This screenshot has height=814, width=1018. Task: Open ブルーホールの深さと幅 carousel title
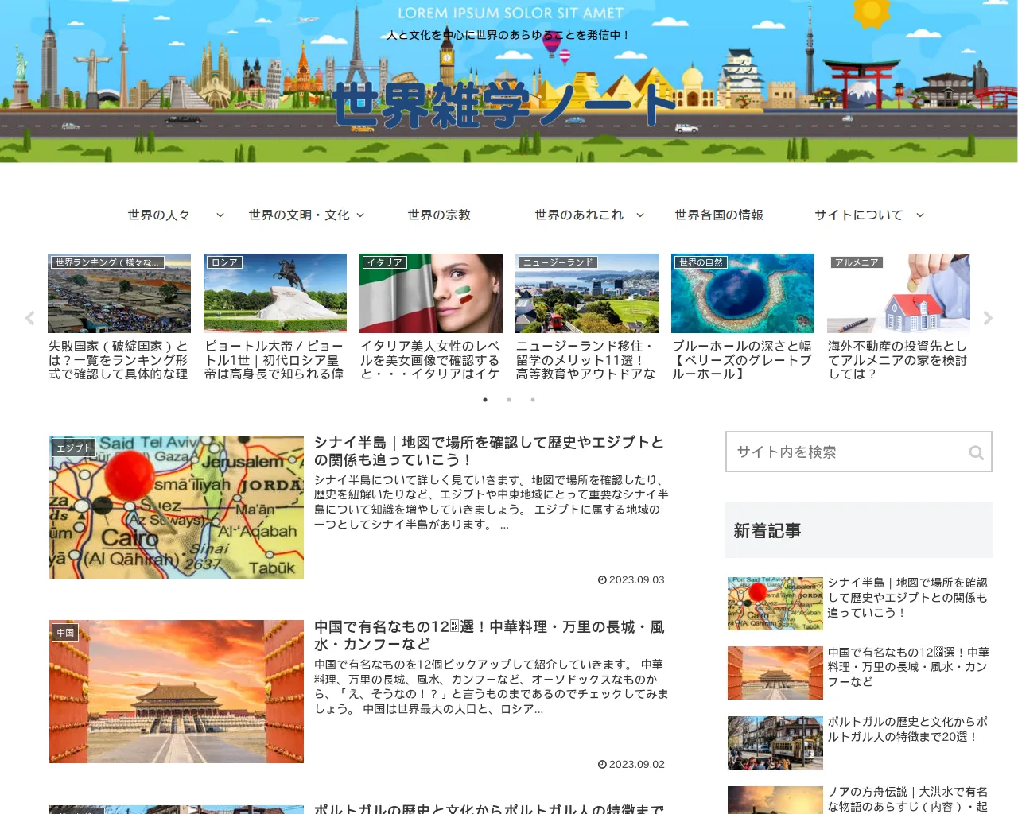tap(742, 360)
